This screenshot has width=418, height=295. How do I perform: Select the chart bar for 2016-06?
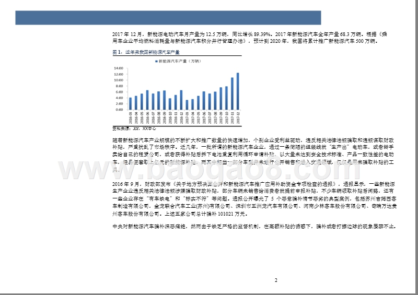(x=147, y=100)
